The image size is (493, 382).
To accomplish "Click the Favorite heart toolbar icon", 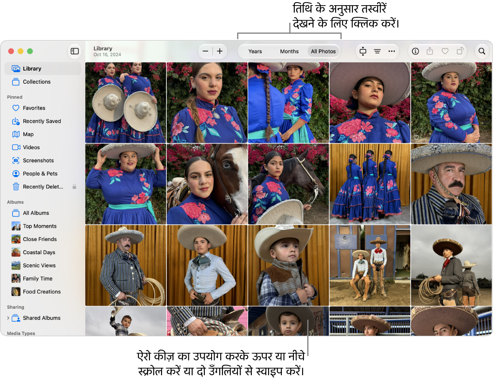I will pos(445,51).
